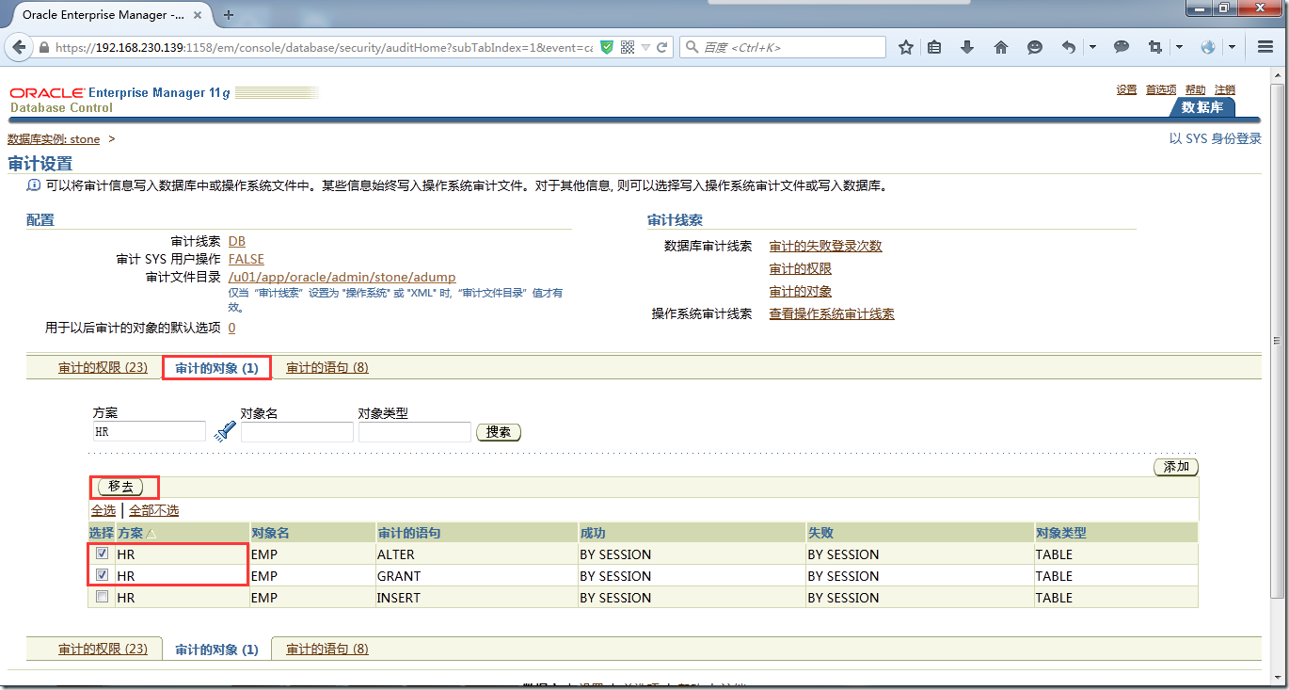The height and width of the screenshot is (690, 1289).
Task: Click the 方案 input field containing HR
Action: click(149, 432)
